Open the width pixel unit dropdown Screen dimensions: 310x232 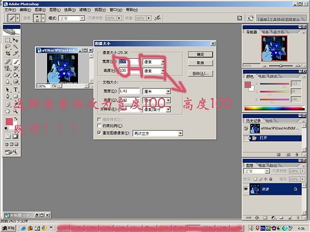pos(154,62)
